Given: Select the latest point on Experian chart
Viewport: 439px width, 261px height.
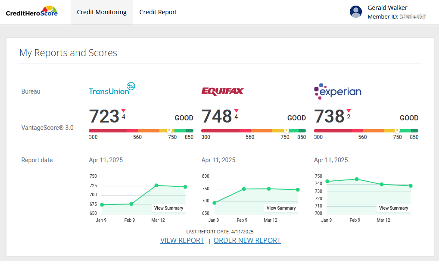Looking at the screenshot, I should pos(411,186).
